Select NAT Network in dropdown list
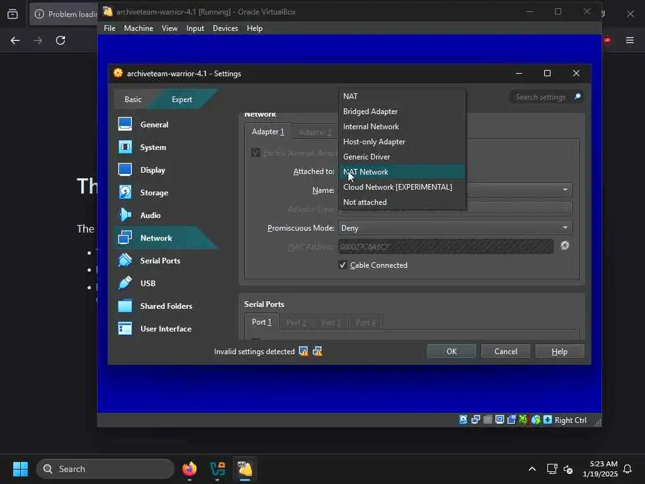Screen dimensions: 645x484 (x=402, y=172)
